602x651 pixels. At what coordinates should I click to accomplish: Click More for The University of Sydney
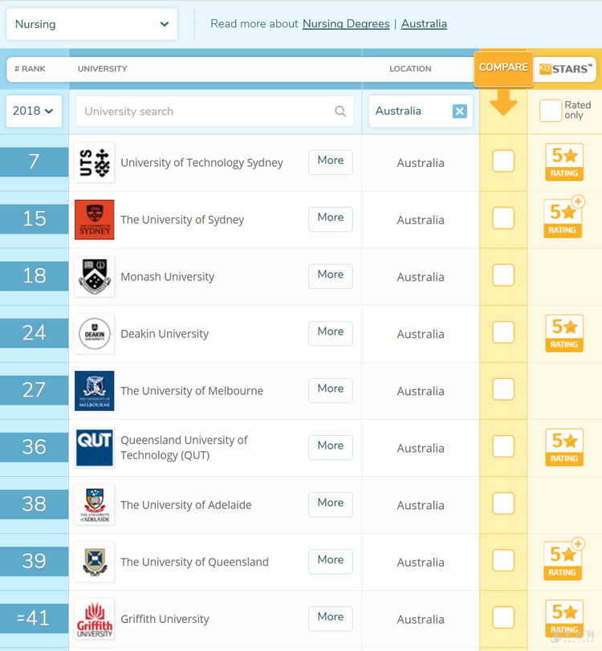[x=331, y=219]
